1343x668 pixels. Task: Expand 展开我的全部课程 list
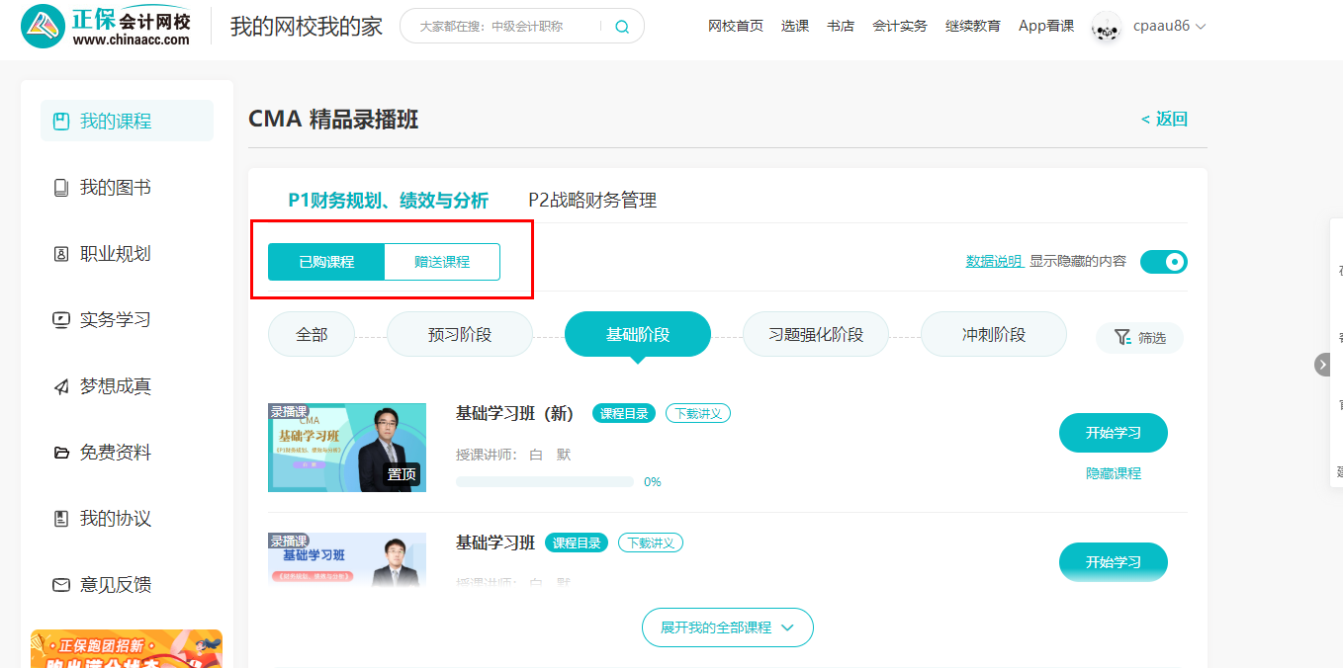click(727, 627)
